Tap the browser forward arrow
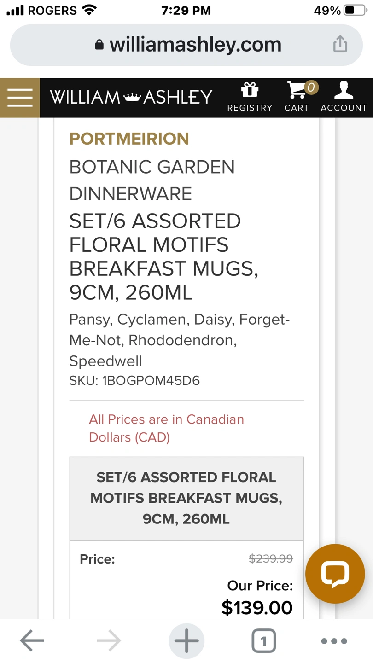Screen dimensions: 373x663 [x=109, y=640]
